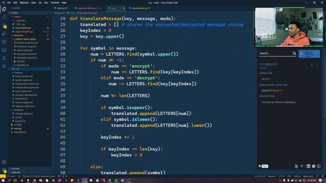Click Windows Start button on taskbar
The image size is (326, 183).
click(3, 180)
